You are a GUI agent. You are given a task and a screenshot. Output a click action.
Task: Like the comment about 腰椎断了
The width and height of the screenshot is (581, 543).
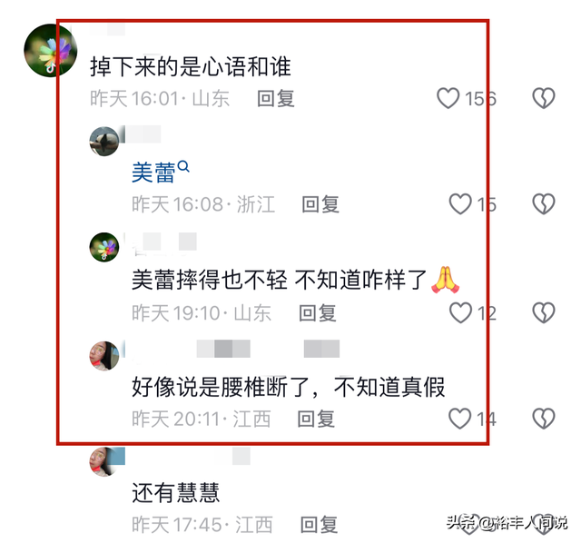click(x=460, y=419)
